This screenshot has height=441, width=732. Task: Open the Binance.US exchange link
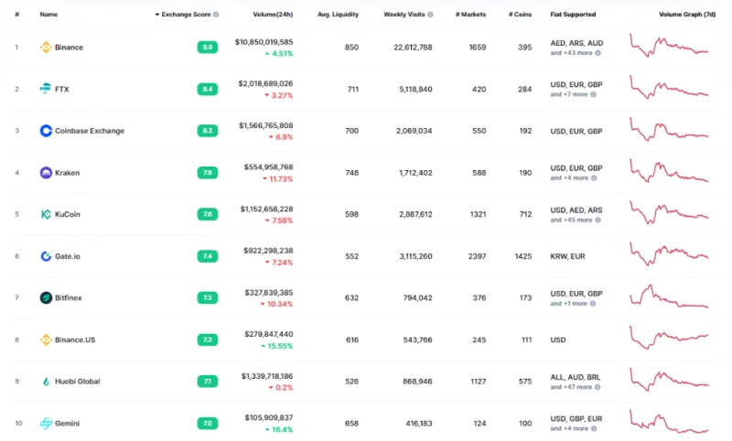pyautogui.click(x=75, y=339)
